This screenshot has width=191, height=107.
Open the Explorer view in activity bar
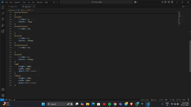(x=3, y=7)
